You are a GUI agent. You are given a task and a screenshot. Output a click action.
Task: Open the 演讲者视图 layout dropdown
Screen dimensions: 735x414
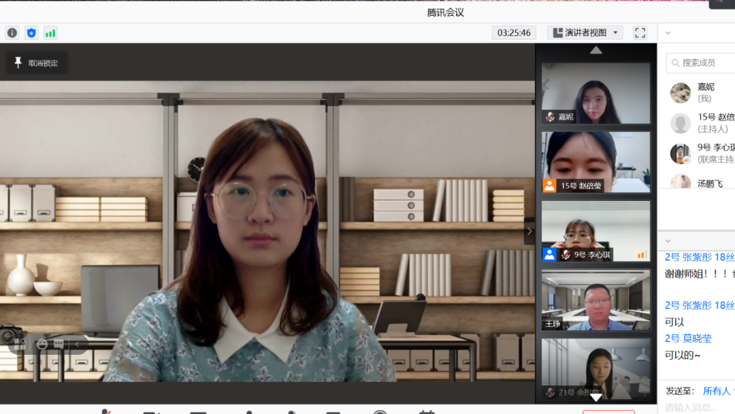click(585, 33)
